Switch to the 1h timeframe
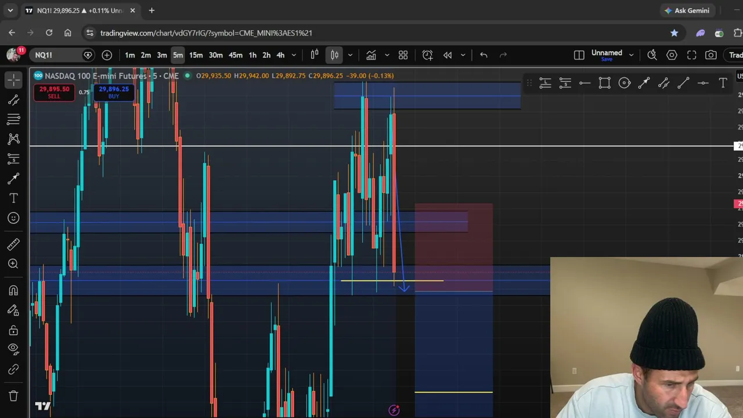The height and width of the screenshot is (418, 743). point(253,55)
